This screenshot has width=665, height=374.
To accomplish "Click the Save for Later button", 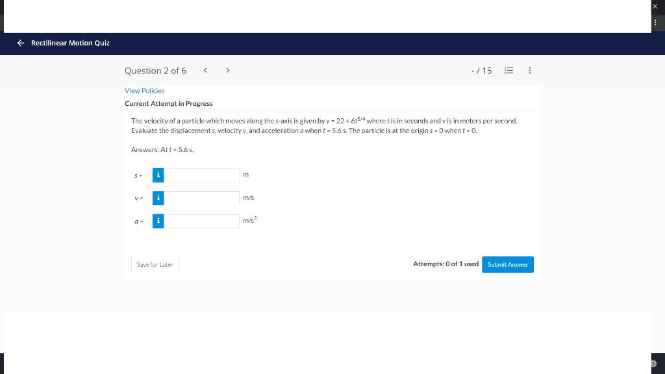I will tap(155, 265).
